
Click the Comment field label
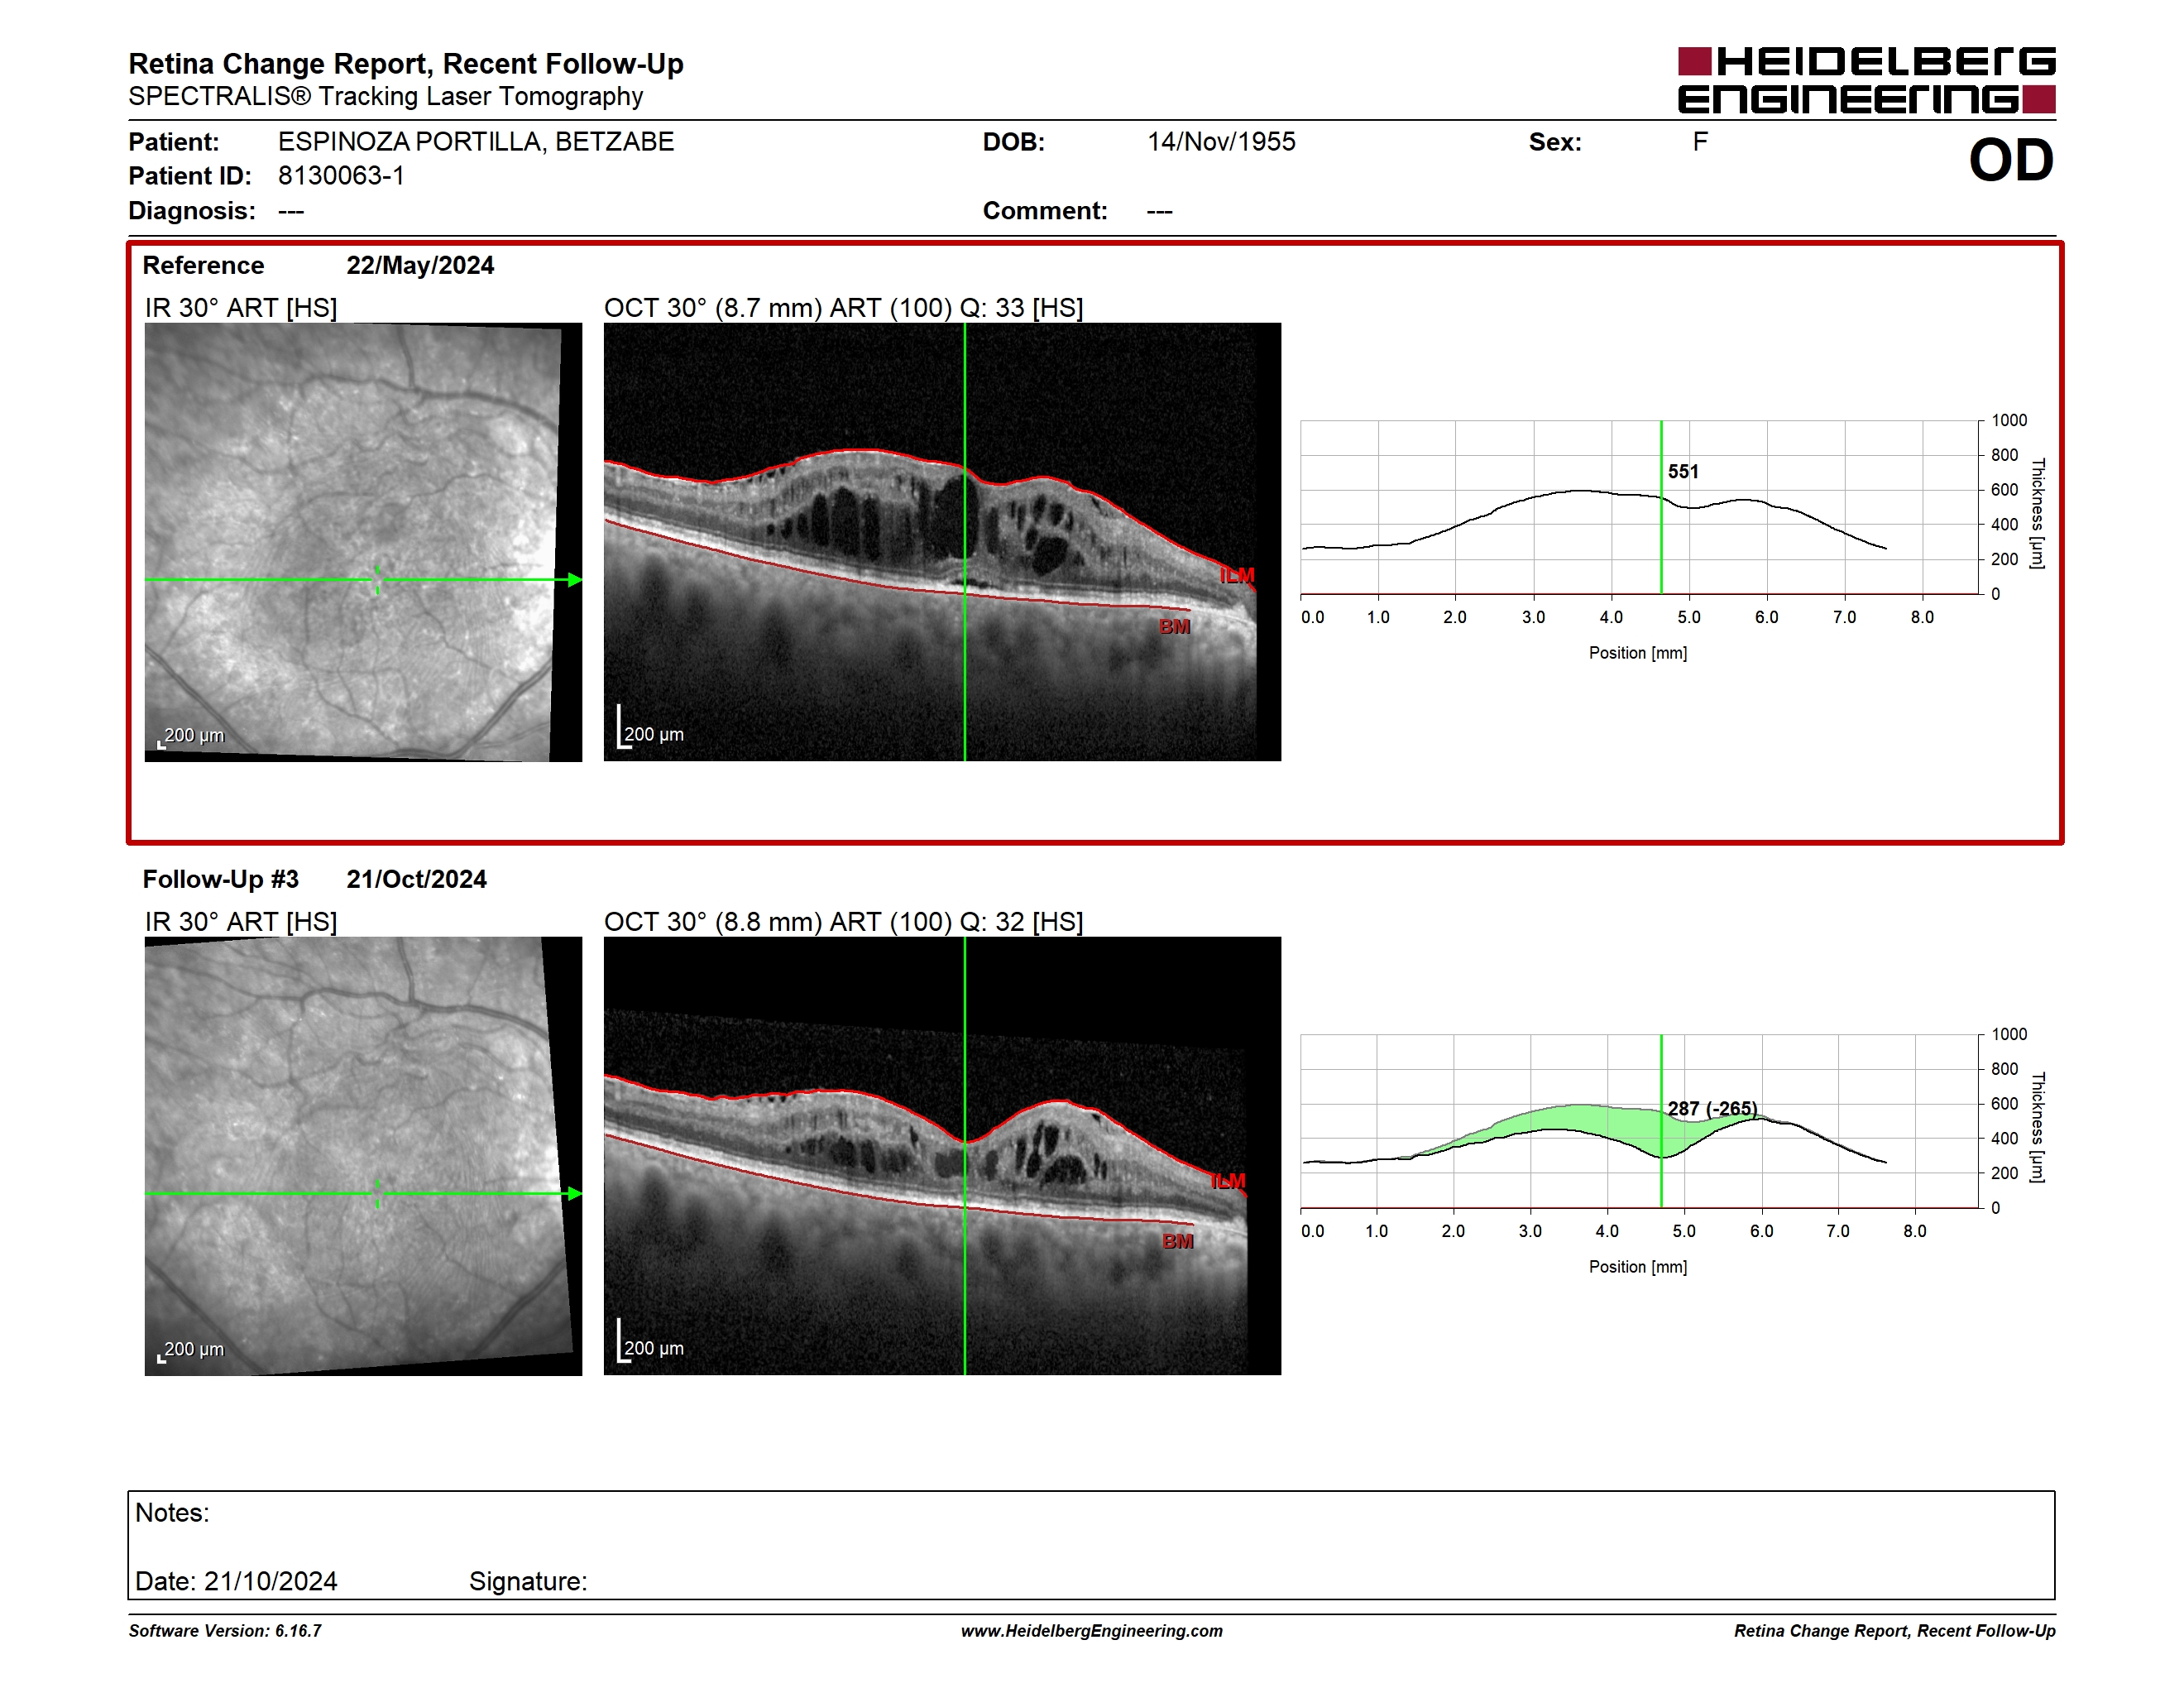pos(1045,211)
